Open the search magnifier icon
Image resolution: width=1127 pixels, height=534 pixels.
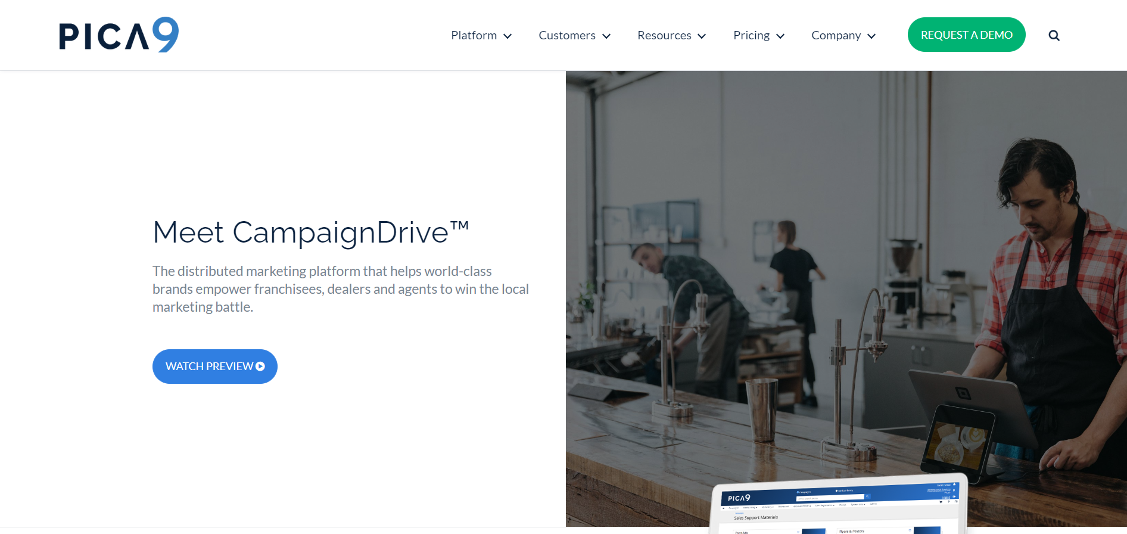point(1054,36)
